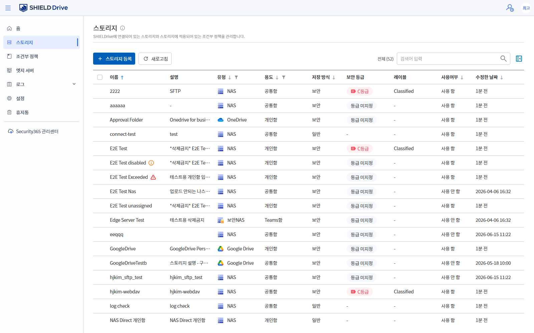534x333 pixels.
Task: Open Conditional Policy menu item
Action: 41,56
